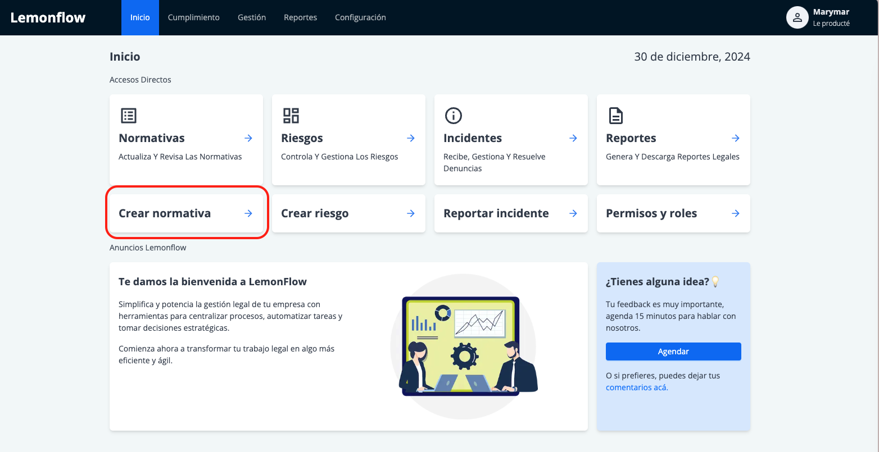Open the Crear normativa shortcut
This screenshot has width=879, height=452.
tap(186, 213)
